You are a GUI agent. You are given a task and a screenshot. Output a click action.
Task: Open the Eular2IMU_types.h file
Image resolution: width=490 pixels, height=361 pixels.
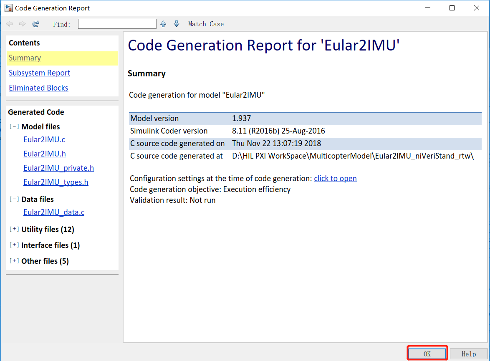pos(56,182)
